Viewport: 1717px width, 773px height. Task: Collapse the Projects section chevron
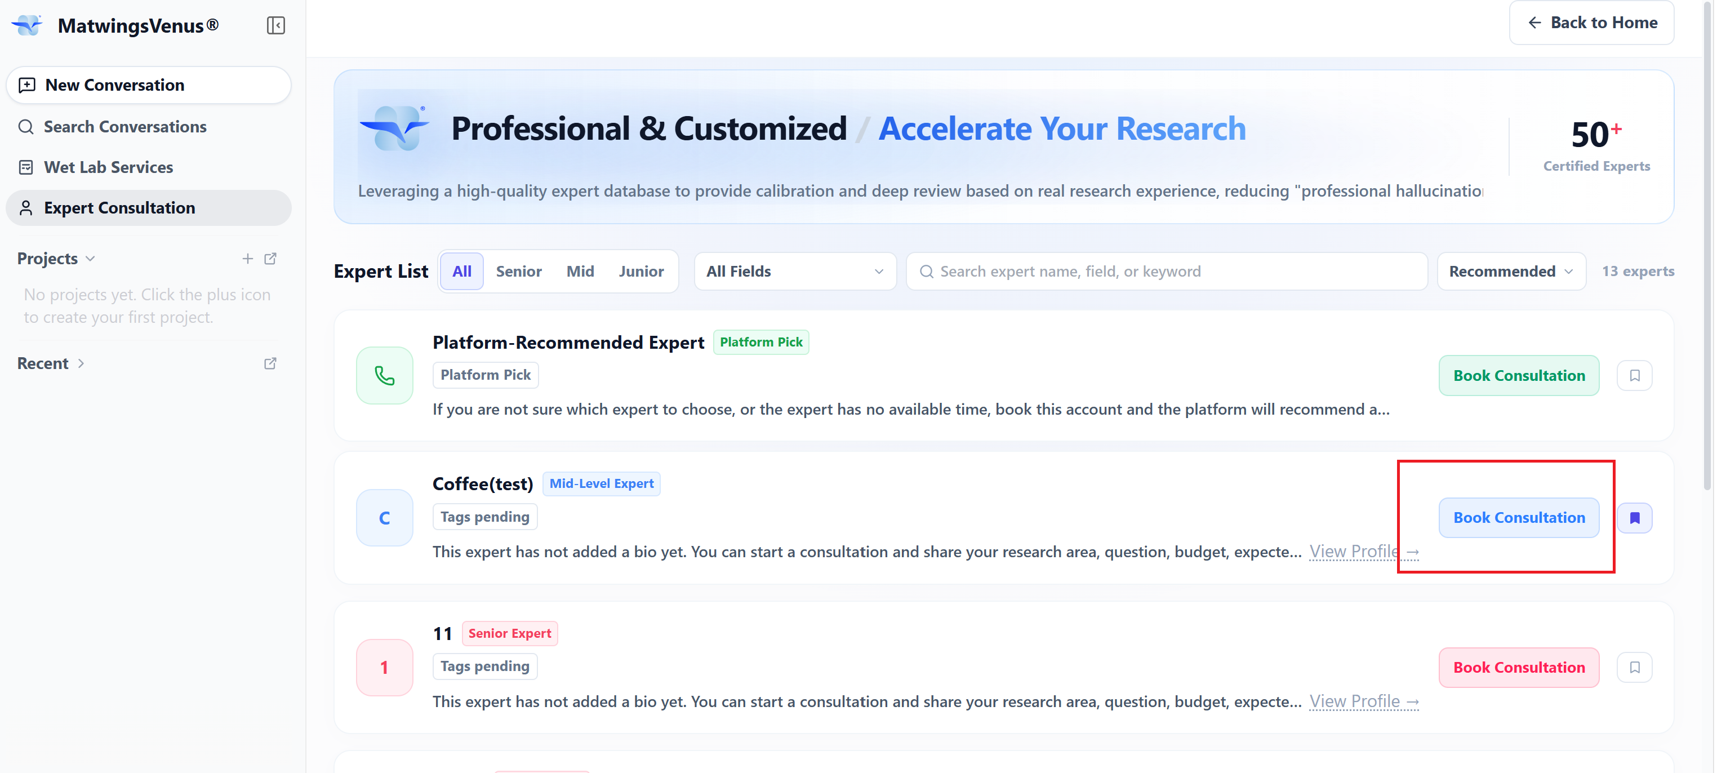point(91,259)
